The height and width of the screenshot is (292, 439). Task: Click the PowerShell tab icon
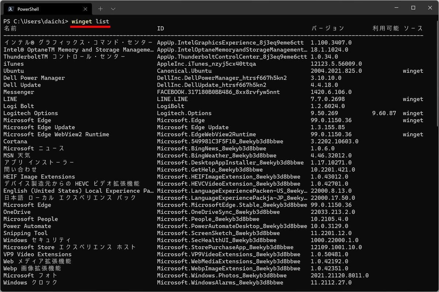pyautogui.click(x=11, y=9)
